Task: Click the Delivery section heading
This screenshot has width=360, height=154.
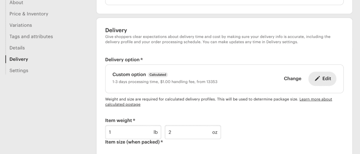Action: click(116, 30)
